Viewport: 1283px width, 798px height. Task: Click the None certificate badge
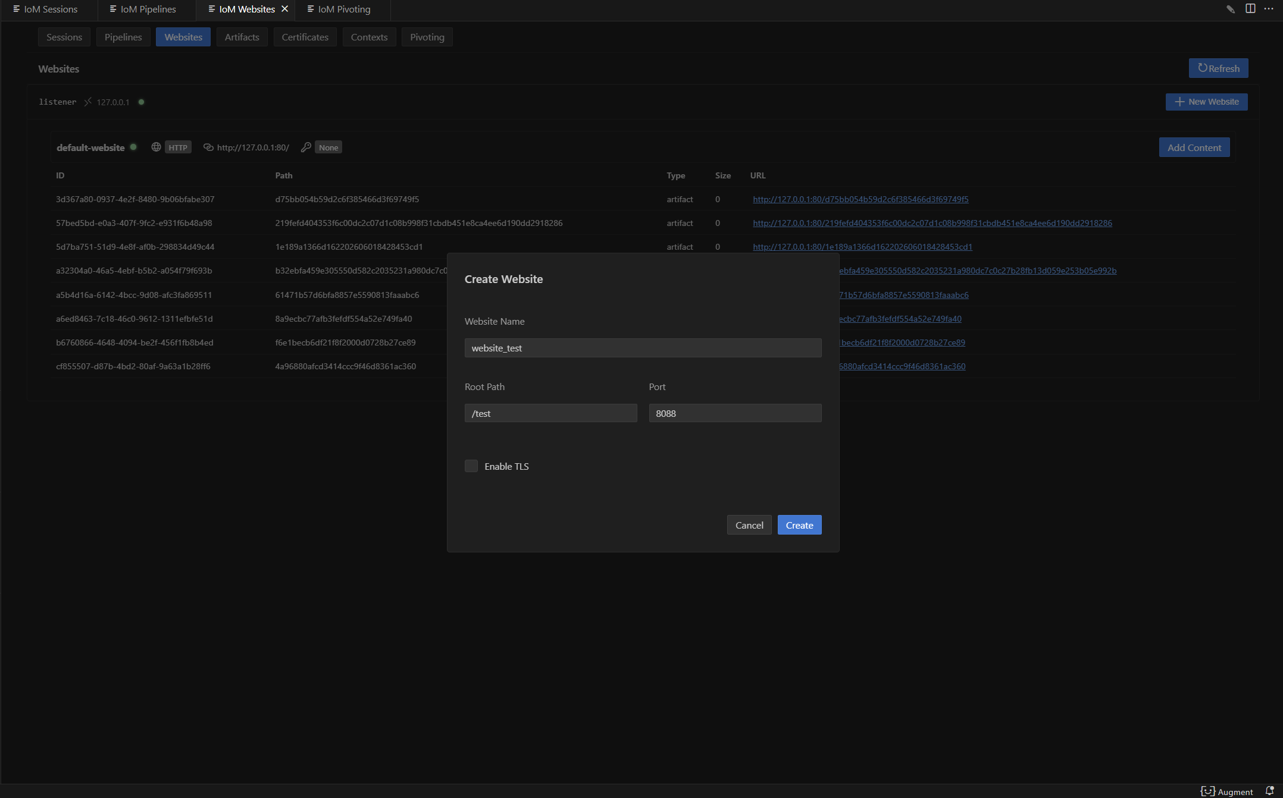coord(328,147)
